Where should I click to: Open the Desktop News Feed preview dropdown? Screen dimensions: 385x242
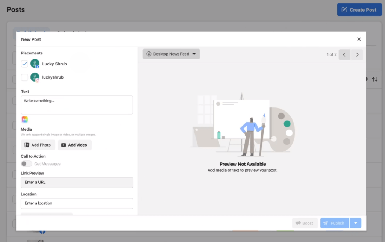(171, 54)
